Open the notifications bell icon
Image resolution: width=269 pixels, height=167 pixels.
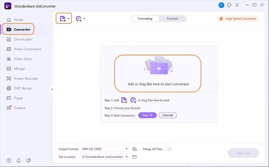(x=19, y=160)
